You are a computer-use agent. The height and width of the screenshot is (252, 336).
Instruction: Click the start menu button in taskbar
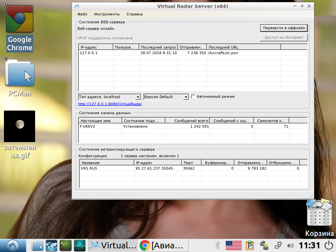[13, 245]
